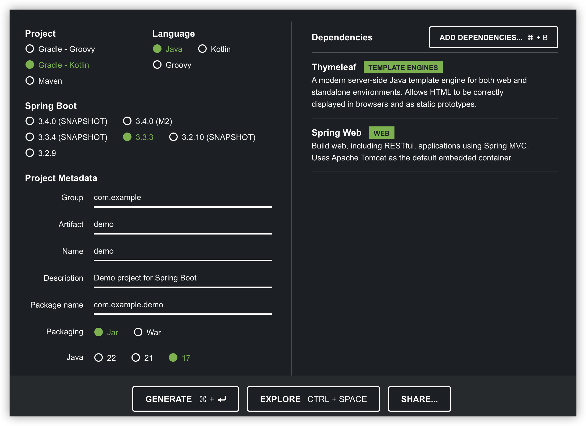
Task: Select Spring Boot 3.3.4 (SNAPSHOT)
Action: point(30,137)
